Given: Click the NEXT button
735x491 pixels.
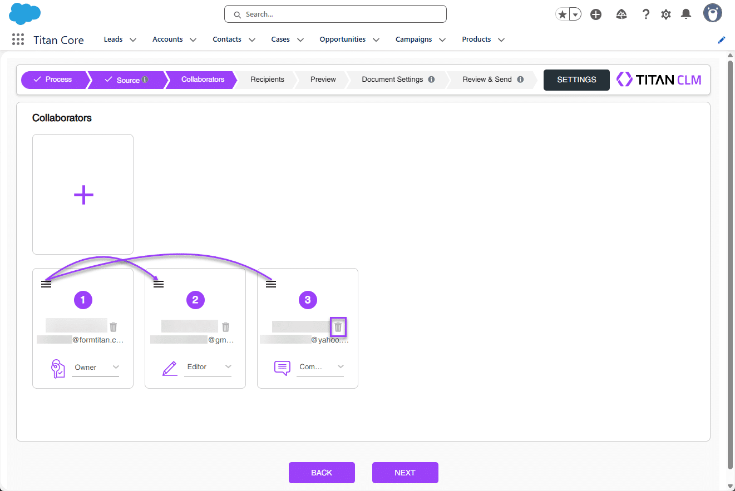Looking at the screenshot, I should [405, 472].
